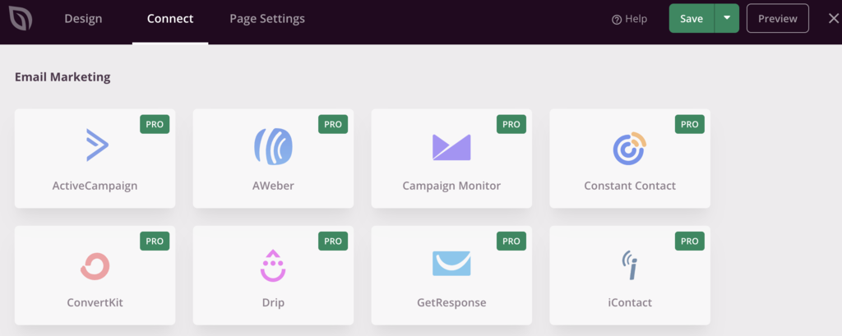The image size is (842, 336).
Task: Close the builder with the X
Action: tap(833, 18)
